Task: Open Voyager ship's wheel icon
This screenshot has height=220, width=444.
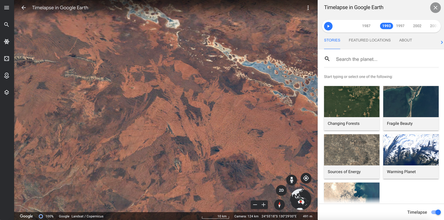Action: click(6, 42)
